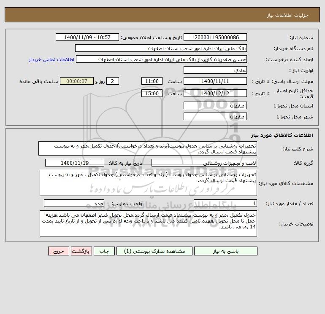
Task: Click the حداقل تاریخ اعتبار قیمت label
Action: tap(295, 94)
